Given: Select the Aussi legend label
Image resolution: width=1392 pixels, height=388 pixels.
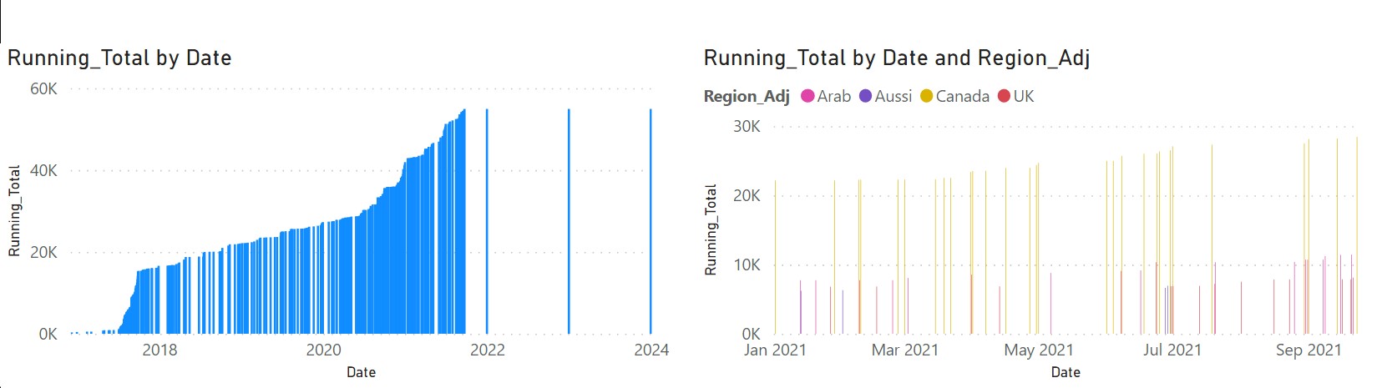Looking at the screenshot, I should 893,96.
